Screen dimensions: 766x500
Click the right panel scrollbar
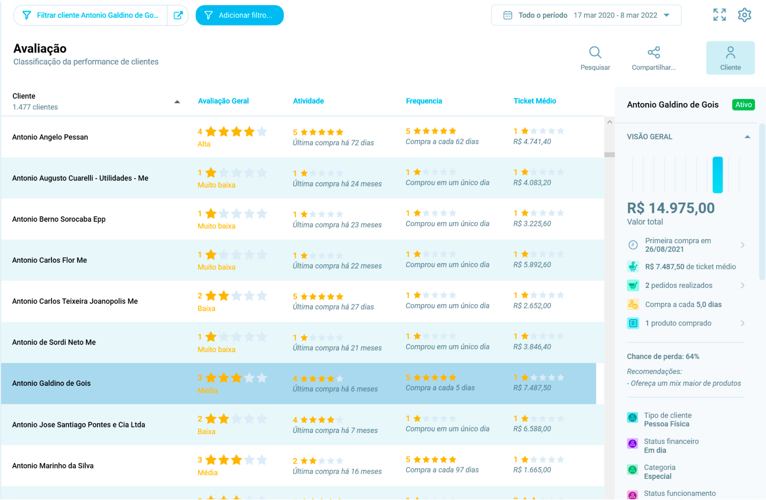pos(762,202)
